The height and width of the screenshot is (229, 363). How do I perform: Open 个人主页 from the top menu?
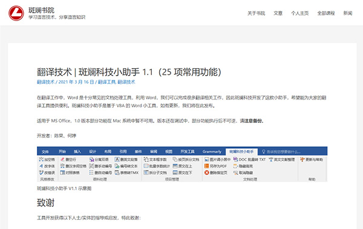[x=300, y=13]
